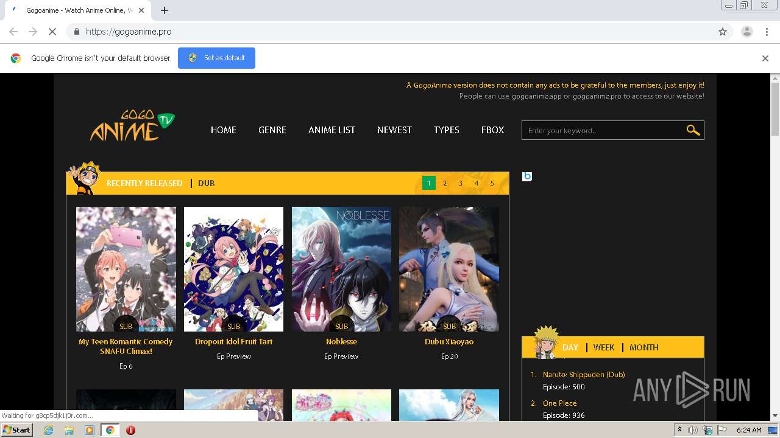The image size is (780, 438).
Task: Open volume control in tray
Action: coord(693,430)
